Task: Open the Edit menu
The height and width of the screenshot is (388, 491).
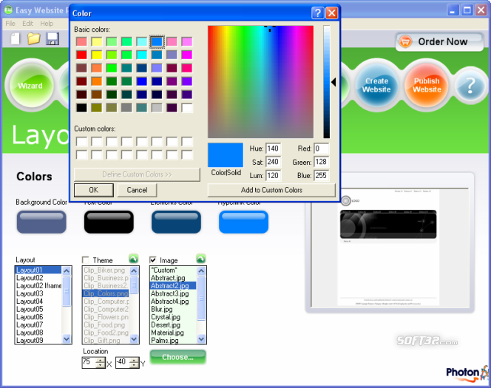Action: click(x=27, y=24)
